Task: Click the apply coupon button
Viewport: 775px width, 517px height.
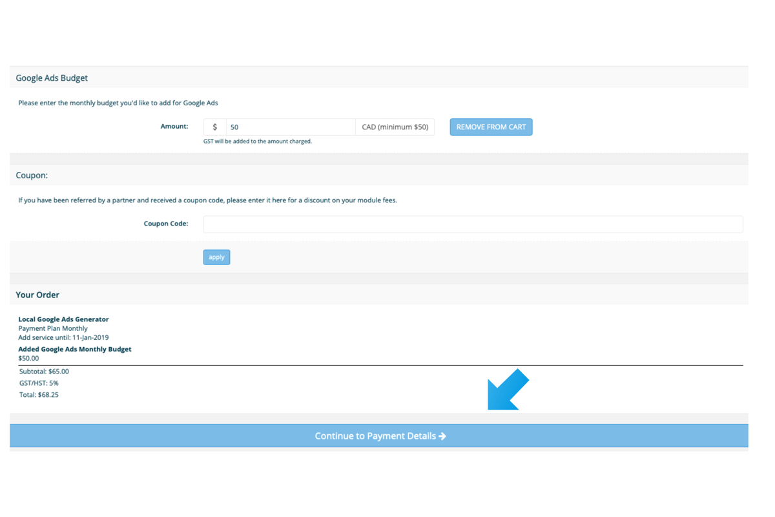Action: click(x=216, y=257)
